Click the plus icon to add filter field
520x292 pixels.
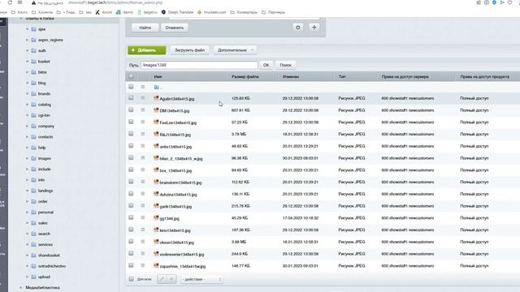click(x=314, y=28)
